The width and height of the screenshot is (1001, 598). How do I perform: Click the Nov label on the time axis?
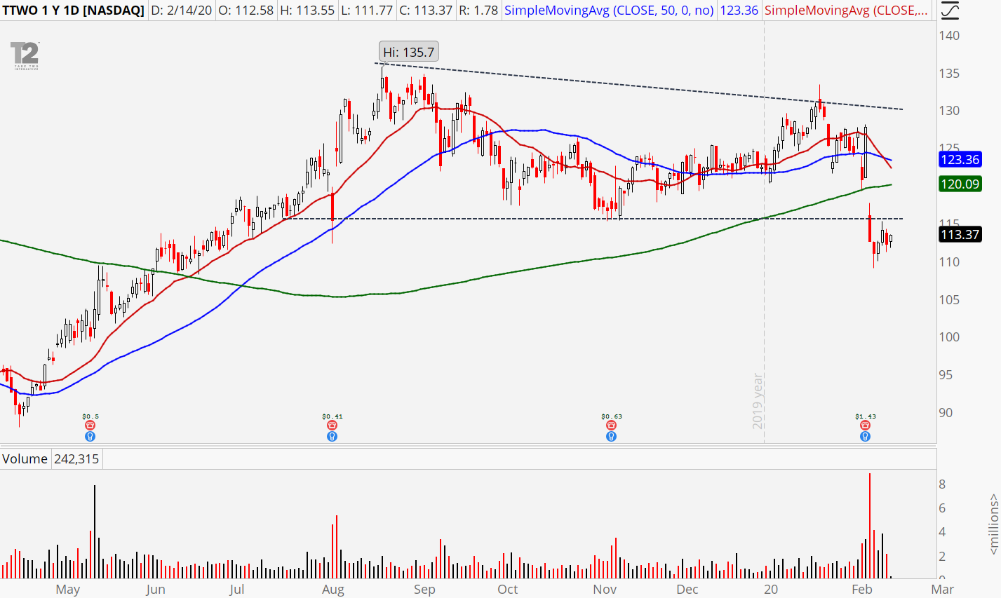(x=605, y=589)
